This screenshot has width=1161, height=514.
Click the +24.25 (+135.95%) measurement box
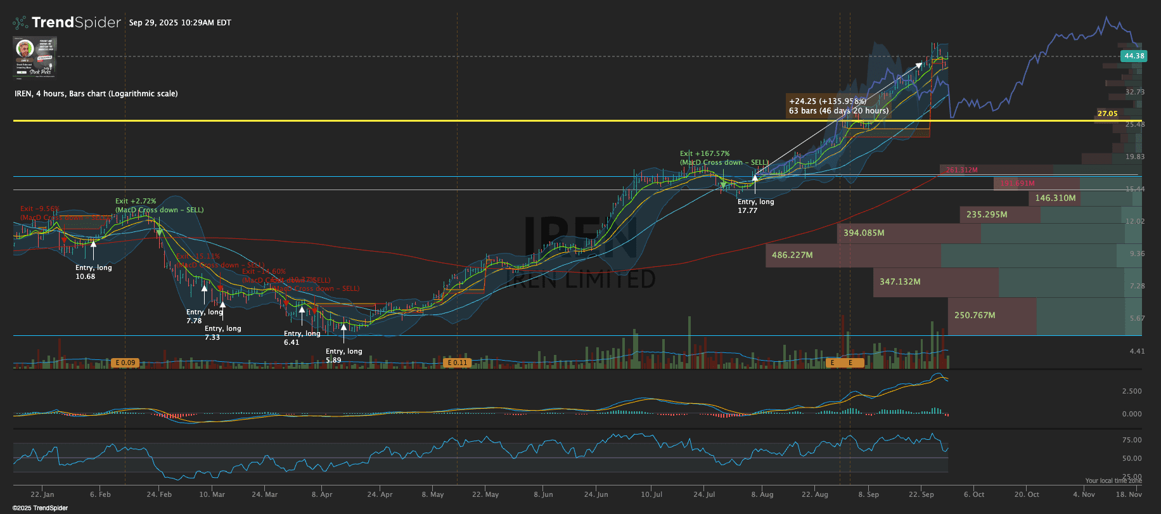838,106
